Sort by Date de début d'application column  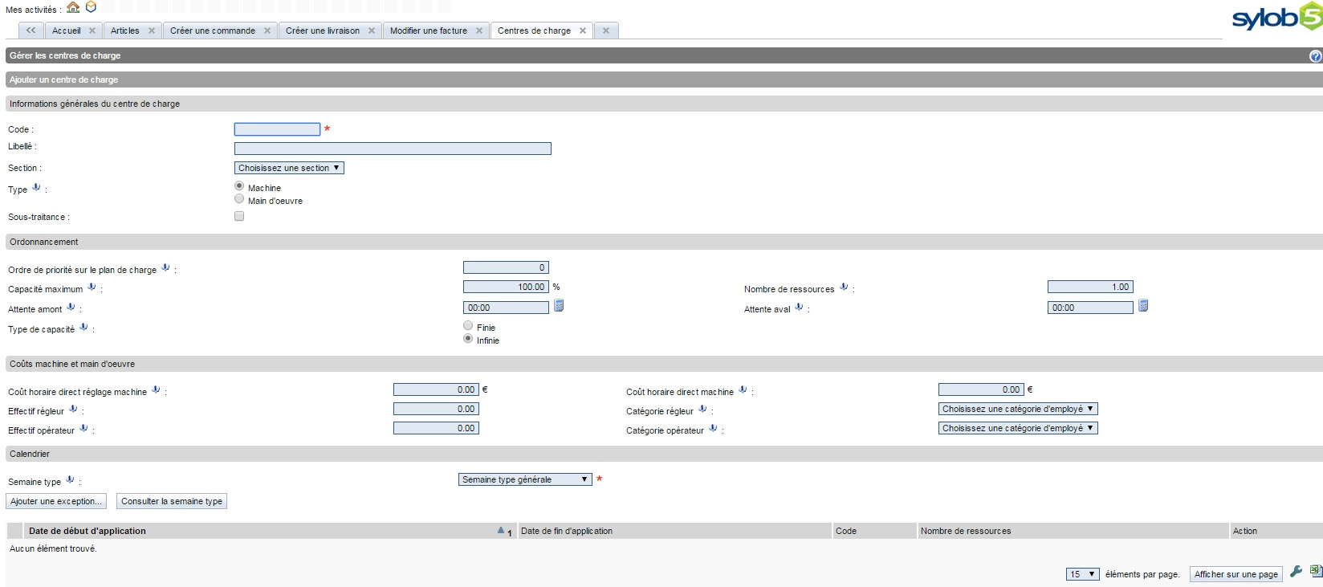pyautogui.click(x=88, y=531)
